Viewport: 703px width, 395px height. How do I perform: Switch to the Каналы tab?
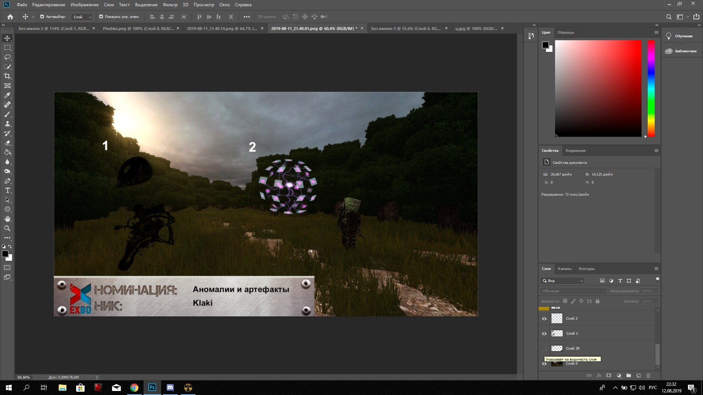click(565, 269)
